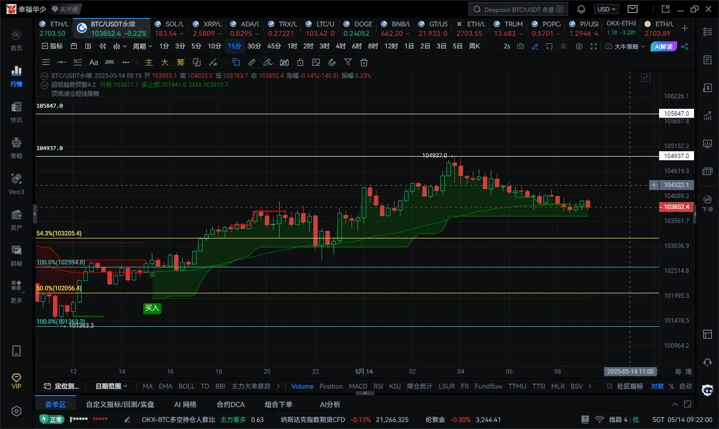Click the rewind replay icon in chart toolbar
The height and width of the screenshot is (429, 719).
pos(102,46)
